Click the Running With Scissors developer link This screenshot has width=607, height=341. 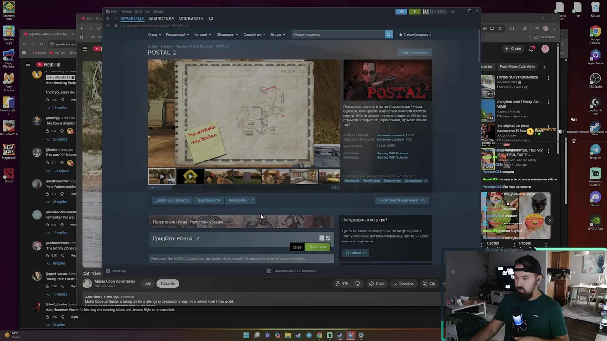[392, 153]
